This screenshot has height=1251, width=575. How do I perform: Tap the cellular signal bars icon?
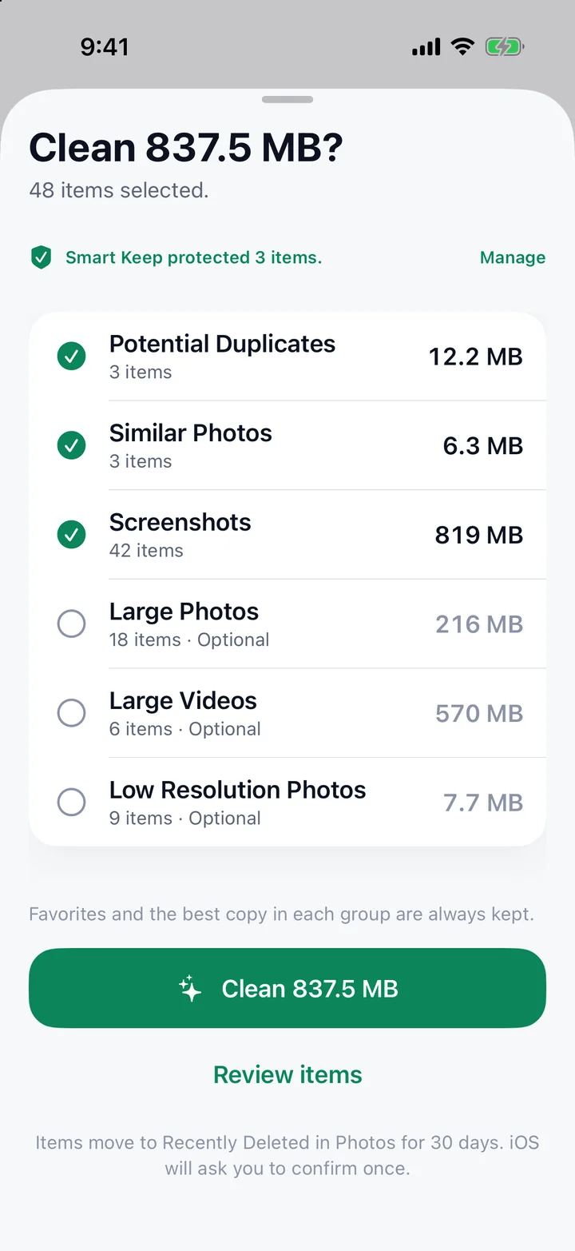point(426,48)
